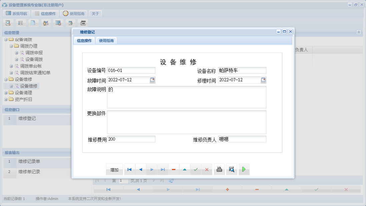The image size is (366, 206).
Task: Edit record using blue triangle icon
Action: point(185,169)
